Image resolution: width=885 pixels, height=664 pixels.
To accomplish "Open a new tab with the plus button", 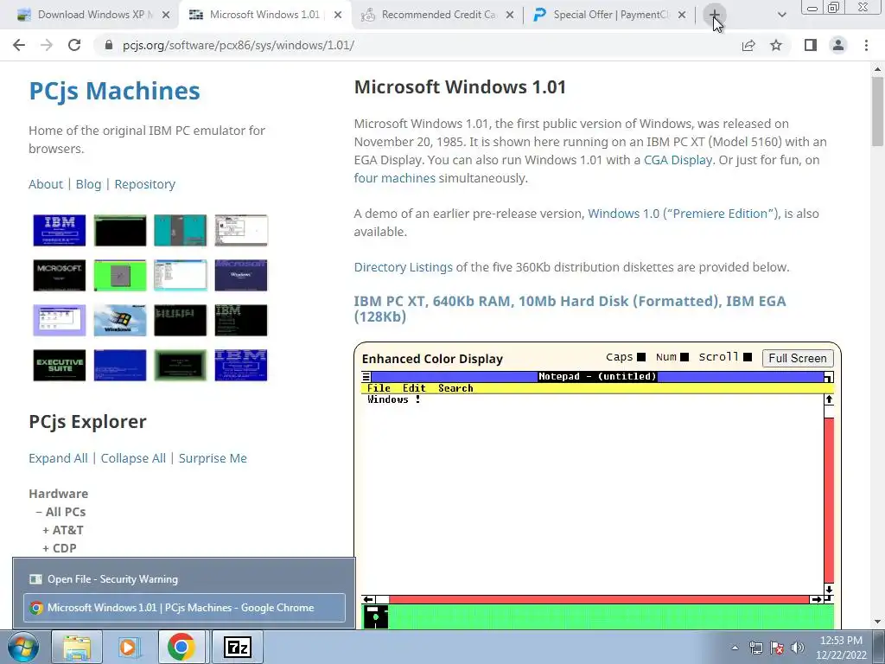I will point(715,15).
